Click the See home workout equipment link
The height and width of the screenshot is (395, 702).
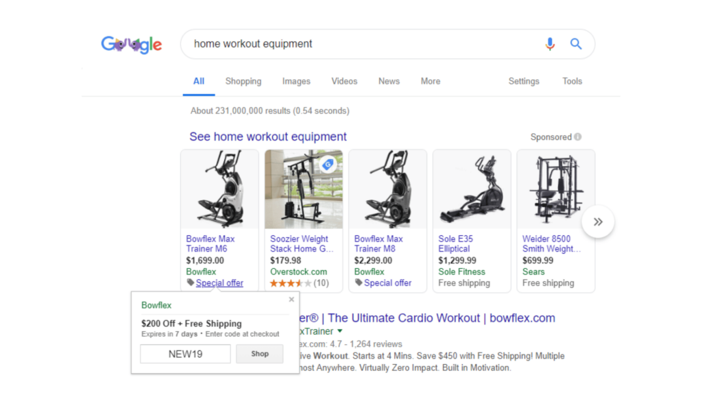coord(268,136)
